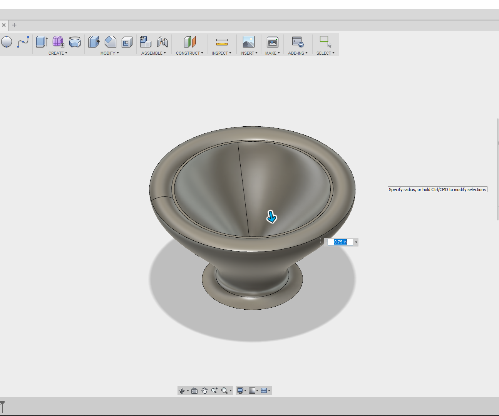Select the Revolve tool

click(x=75, y=42)
